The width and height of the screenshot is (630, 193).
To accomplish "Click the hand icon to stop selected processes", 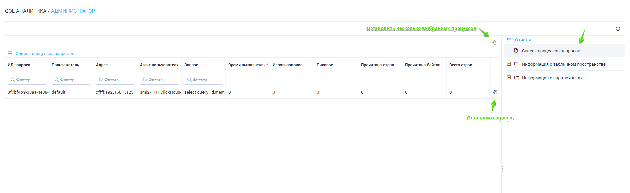I will click(x=494, y=42).
